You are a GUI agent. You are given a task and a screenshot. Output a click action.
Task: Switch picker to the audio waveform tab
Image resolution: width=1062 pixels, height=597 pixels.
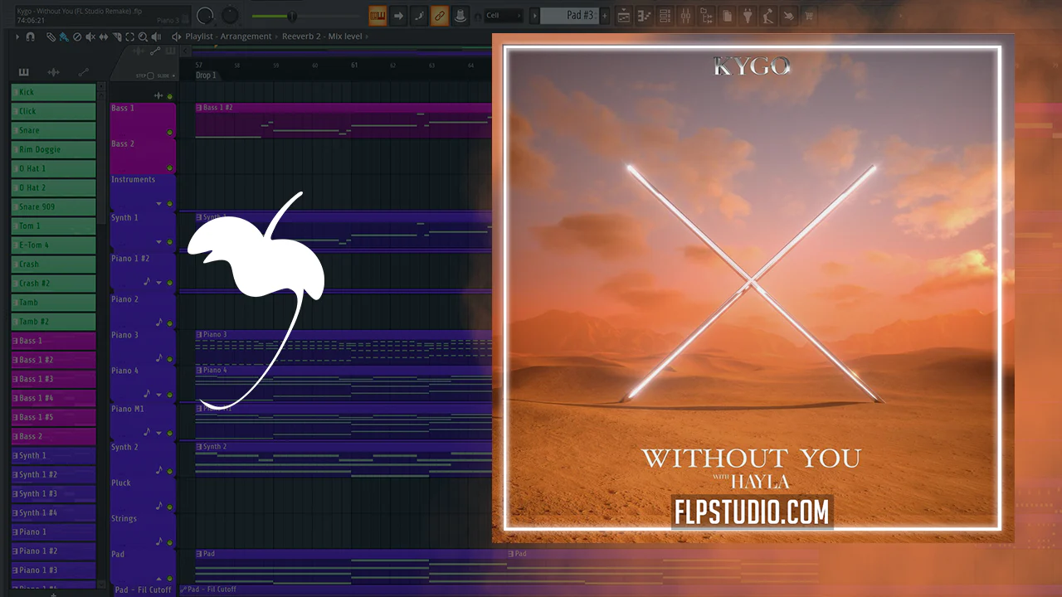click(53, 72)
